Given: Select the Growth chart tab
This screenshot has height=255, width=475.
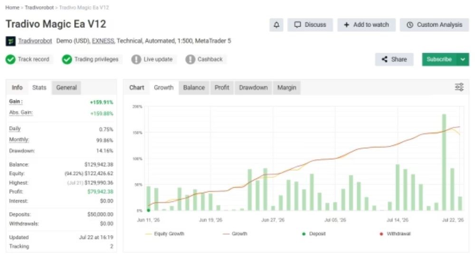Looking at the screenshot, I should pos(163,88).
